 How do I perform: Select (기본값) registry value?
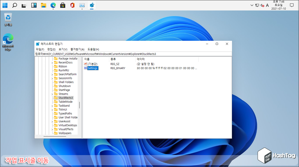pyautogui.click(x=93, y=64)
